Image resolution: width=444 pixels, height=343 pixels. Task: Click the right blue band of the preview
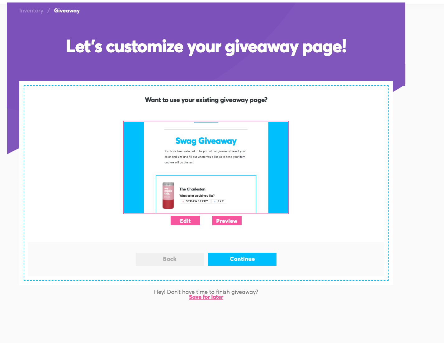pos(278,167)
